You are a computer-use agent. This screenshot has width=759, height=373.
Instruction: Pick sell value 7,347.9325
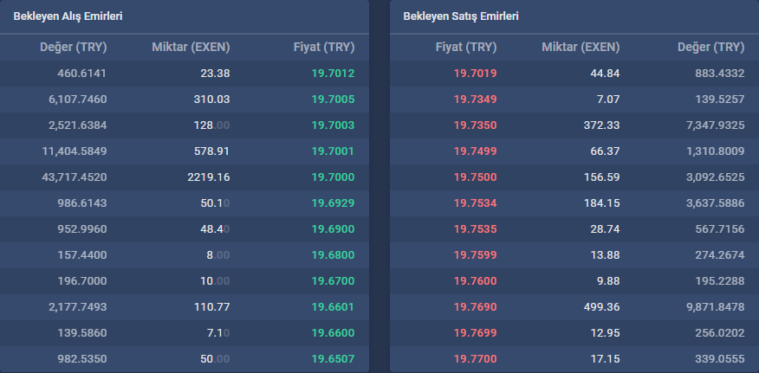click(716, 125)
